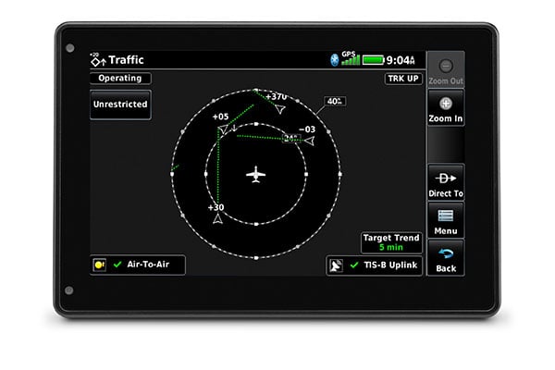The width and height of the screenshot is (555, 370).
Task: Tap the Zoom Out minus icon
Action: pos(446,66)
